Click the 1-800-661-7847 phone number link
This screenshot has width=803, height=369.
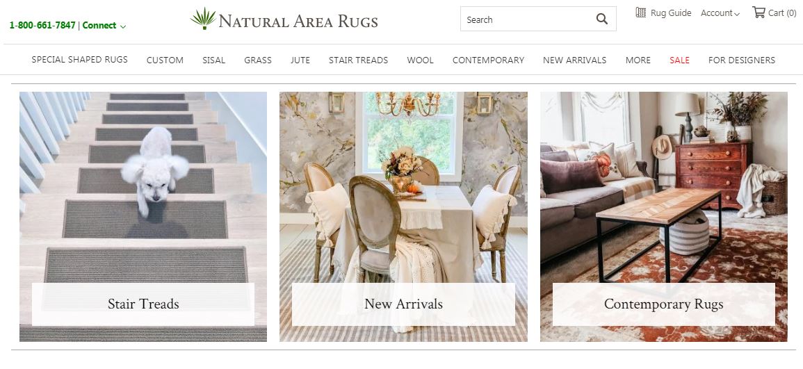coord(42,25)
